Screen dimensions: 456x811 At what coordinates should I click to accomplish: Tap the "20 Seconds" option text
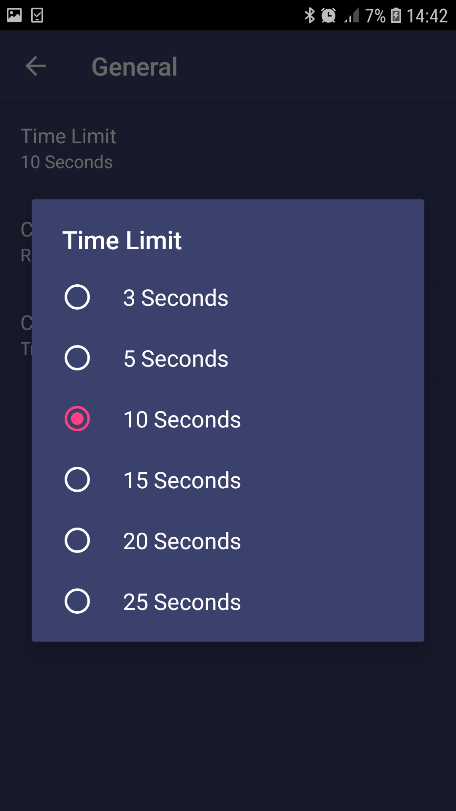182,541
